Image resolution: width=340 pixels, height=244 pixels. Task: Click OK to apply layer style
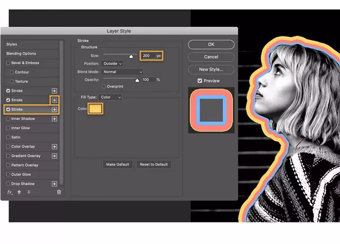click(x=211, y=45)
